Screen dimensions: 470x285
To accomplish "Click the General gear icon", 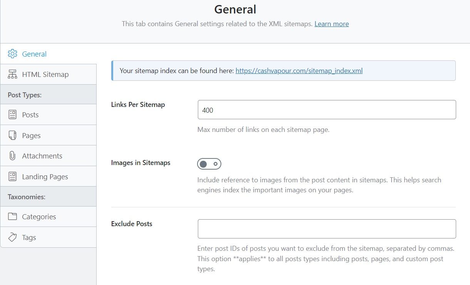I will click(12, 54).
